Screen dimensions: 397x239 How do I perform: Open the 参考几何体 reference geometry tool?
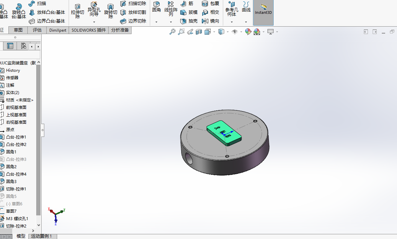point(232,8)
